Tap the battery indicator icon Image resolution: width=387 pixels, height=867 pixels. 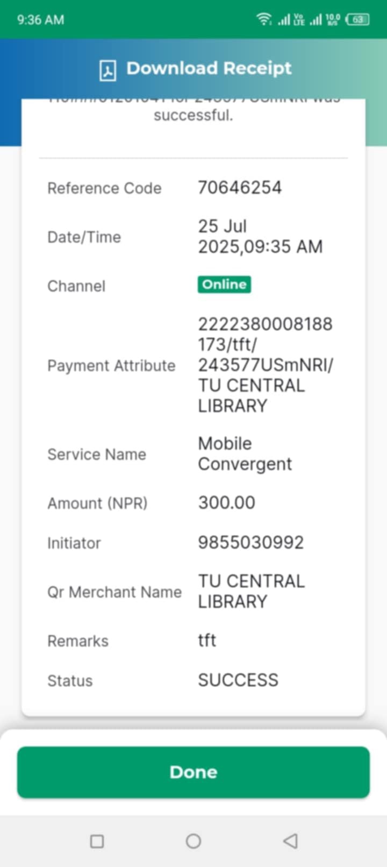tap(357, 20)
